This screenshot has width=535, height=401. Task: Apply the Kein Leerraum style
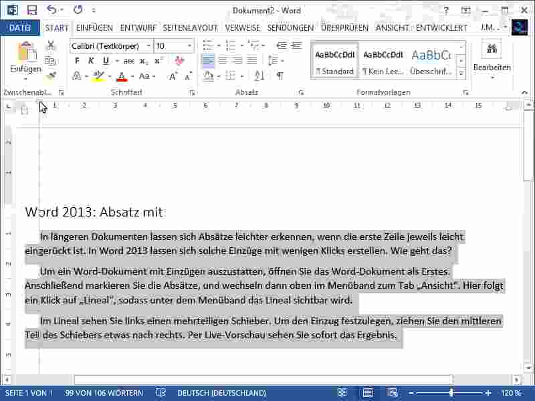point(383,61)
